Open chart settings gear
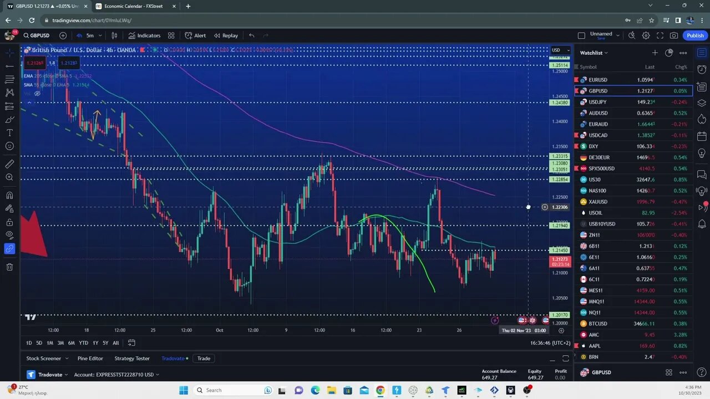The height and width of the screenshot is (399, 710). pos(646,35)
